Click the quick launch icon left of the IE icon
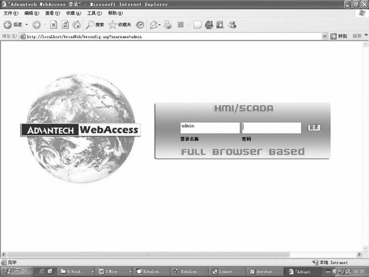 click(x=42, y=271)
